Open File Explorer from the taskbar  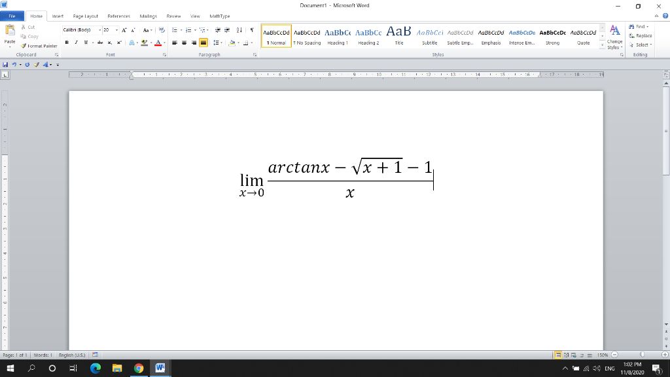pos(117,368)
